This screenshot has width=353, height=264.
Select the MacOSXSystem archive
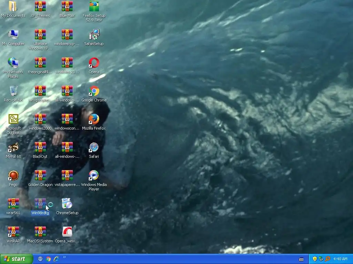click(40, 232)
